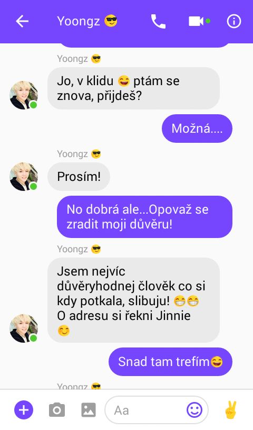The height and width of the screenshot is (430, 253).
Task: Tap avatar beside the "O adresu si řekni Jinnie" message
Action: coord(24,328)
